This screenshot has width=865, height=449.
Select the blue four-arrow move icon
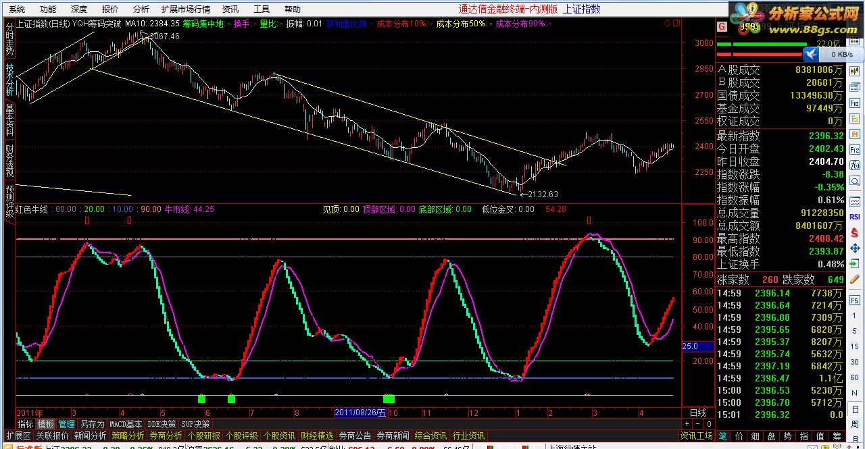coord(854,248)
